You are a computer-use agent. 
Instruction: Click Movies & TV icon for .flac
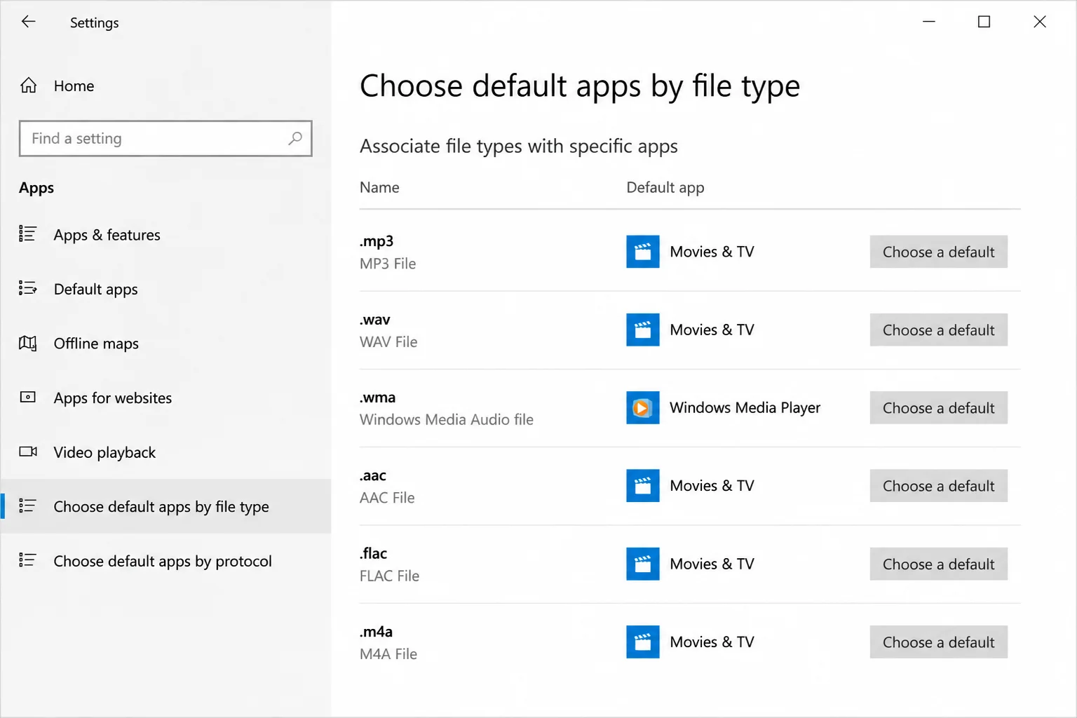click(x=643, y=564)
